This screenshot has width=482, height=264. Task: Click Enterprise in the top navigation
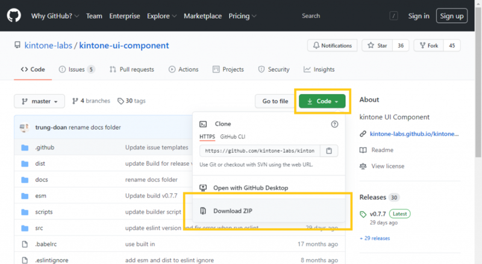click(x=125, y=16)
